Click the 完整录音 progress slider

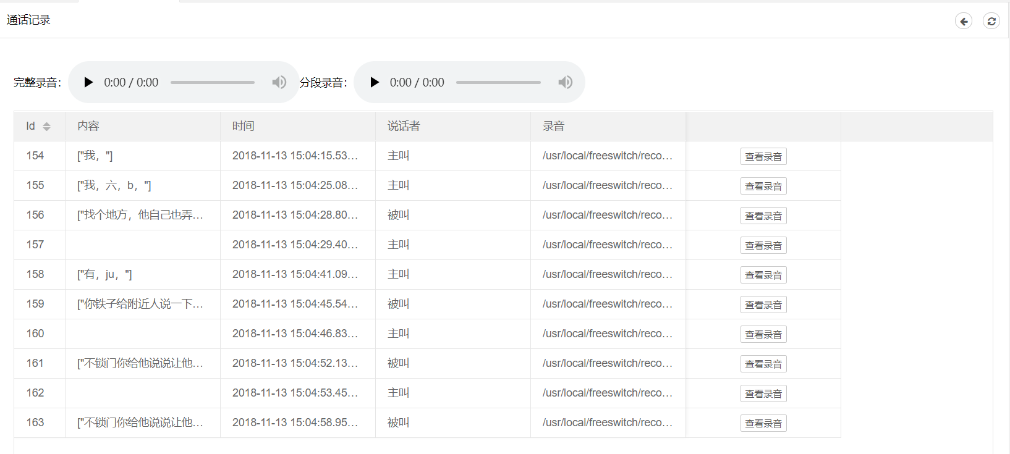point(212,82)
